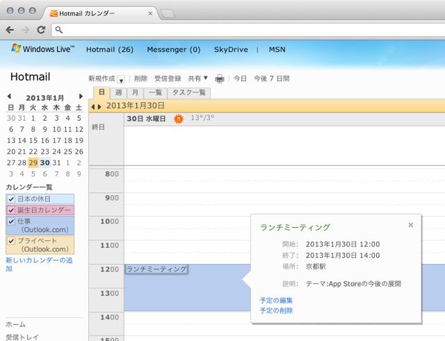445x341 pixels.
Task: Click 受信登録 in the toolbar
Action: click(x=168, y=78)
